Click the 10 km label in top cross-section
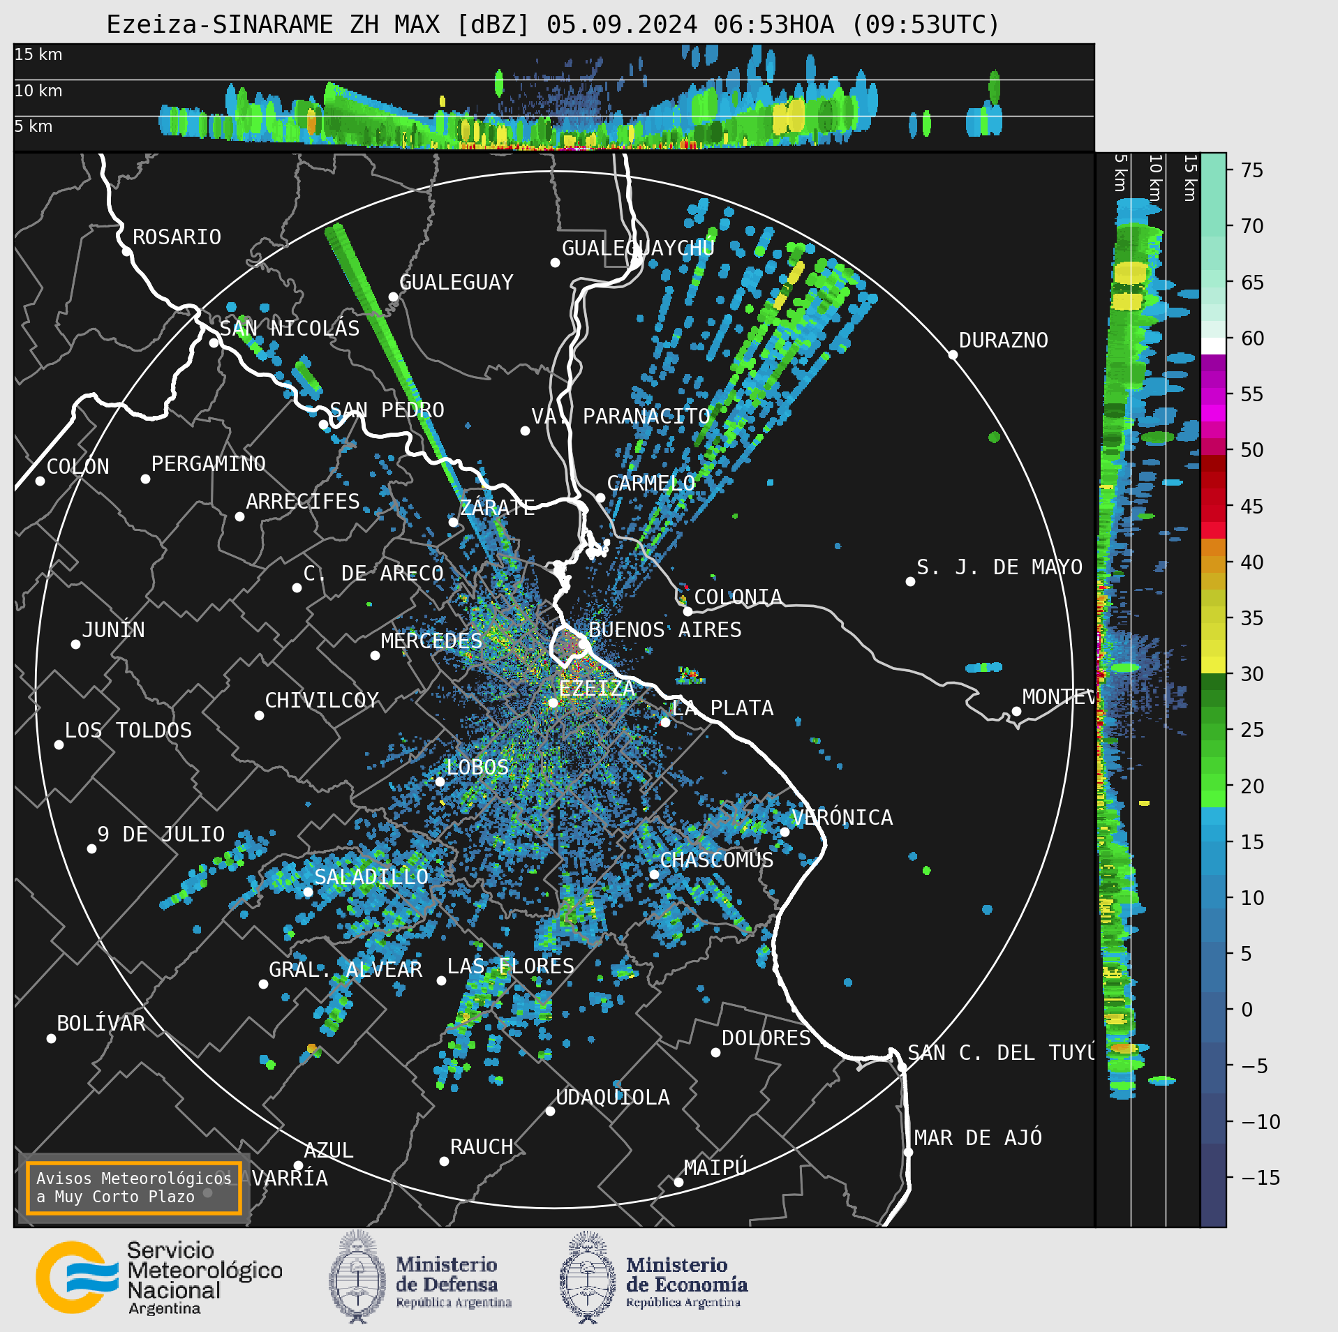Image resolution: width=1338 pixels, height=1332 pixels. pyautogui.click(x=38, y=91)
